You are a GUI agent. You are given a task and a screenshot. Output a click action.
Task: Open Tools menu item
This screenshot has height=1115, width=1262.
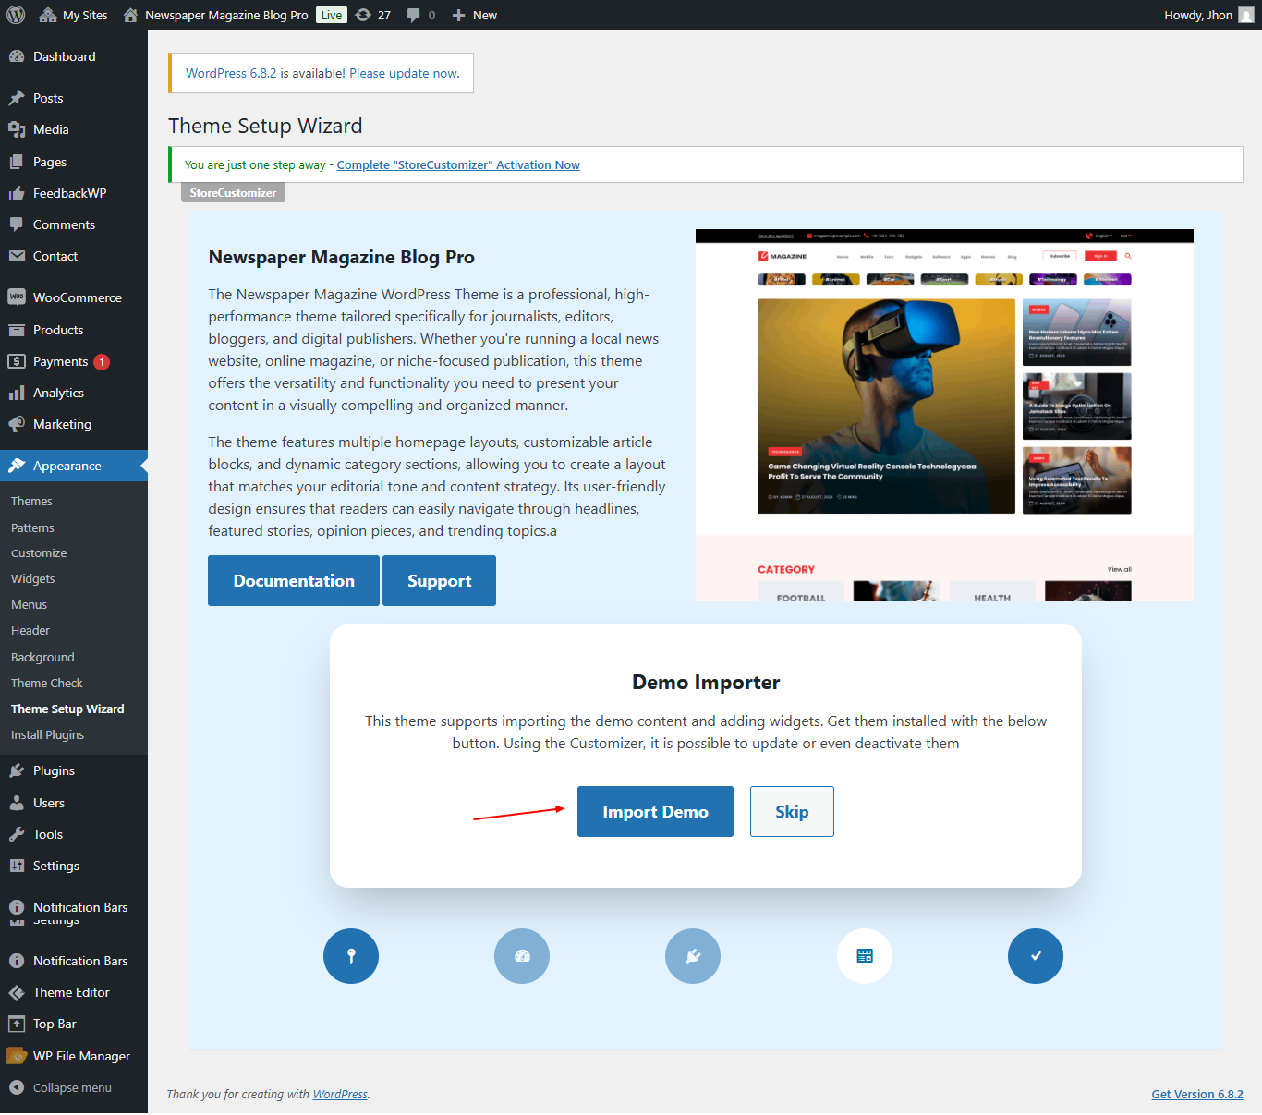(x=74, y=834)
